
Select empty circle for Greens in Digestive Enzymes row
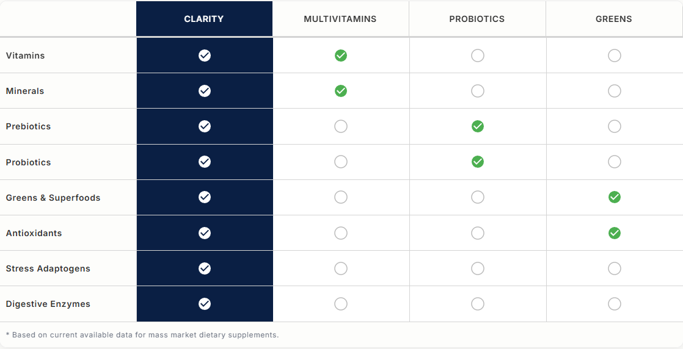614,304
